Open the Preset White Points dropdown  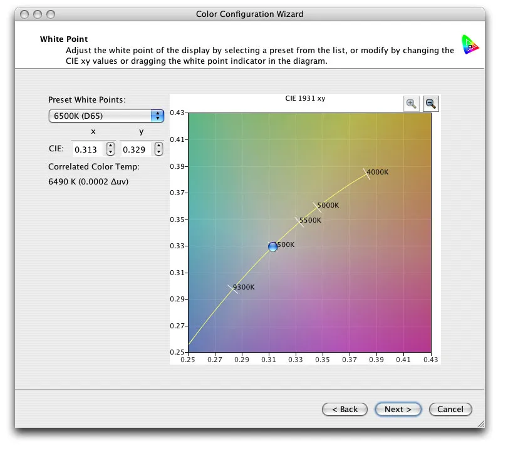pos(106,116)
